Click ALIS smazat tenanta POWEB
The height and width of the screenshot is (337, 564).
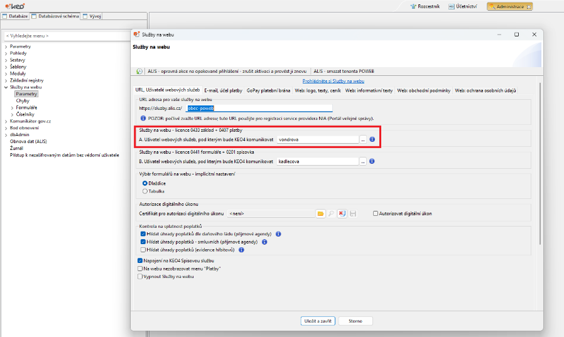[344, 71]
